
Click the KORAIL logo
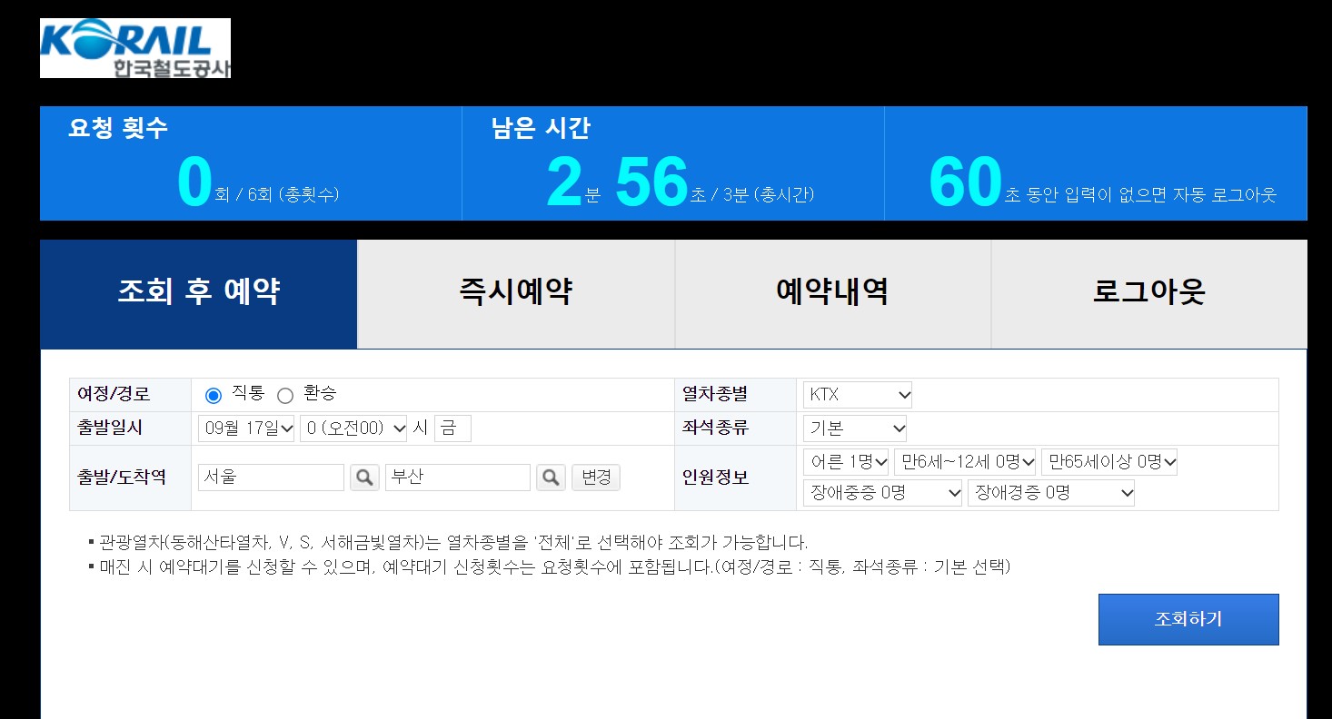[x=134, y=47]
